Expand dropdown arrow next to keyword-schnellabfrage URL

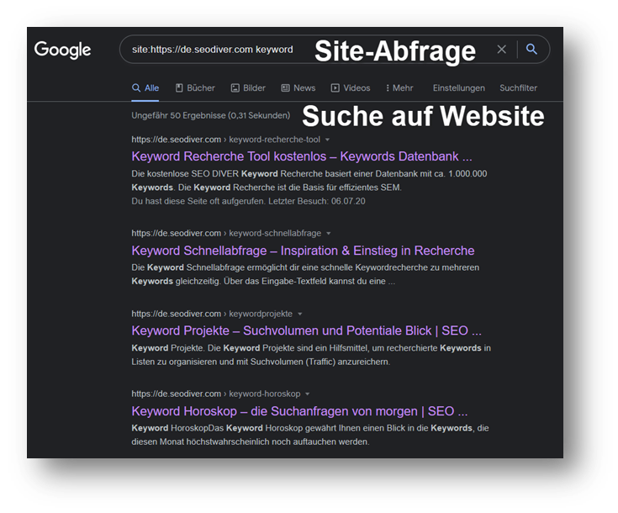coord(328,234)
